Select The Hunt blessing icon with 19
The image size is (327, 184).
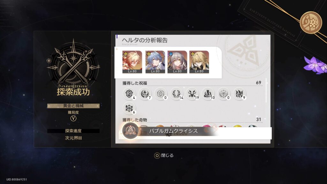tap(192, 94)
